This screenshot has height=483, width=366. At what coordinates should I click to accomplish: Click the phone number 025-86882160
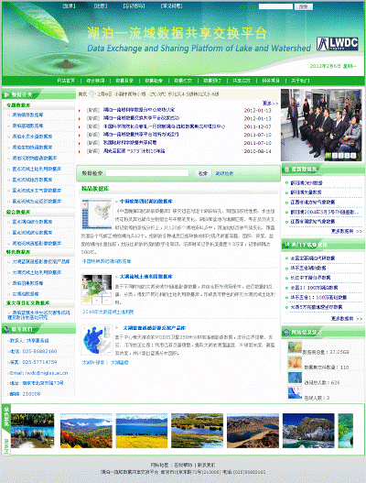tap(39, 351)
